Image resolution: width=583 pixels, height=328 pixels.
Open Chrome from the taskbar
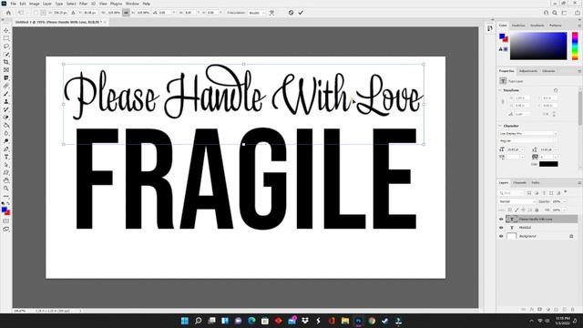(372, 321)
